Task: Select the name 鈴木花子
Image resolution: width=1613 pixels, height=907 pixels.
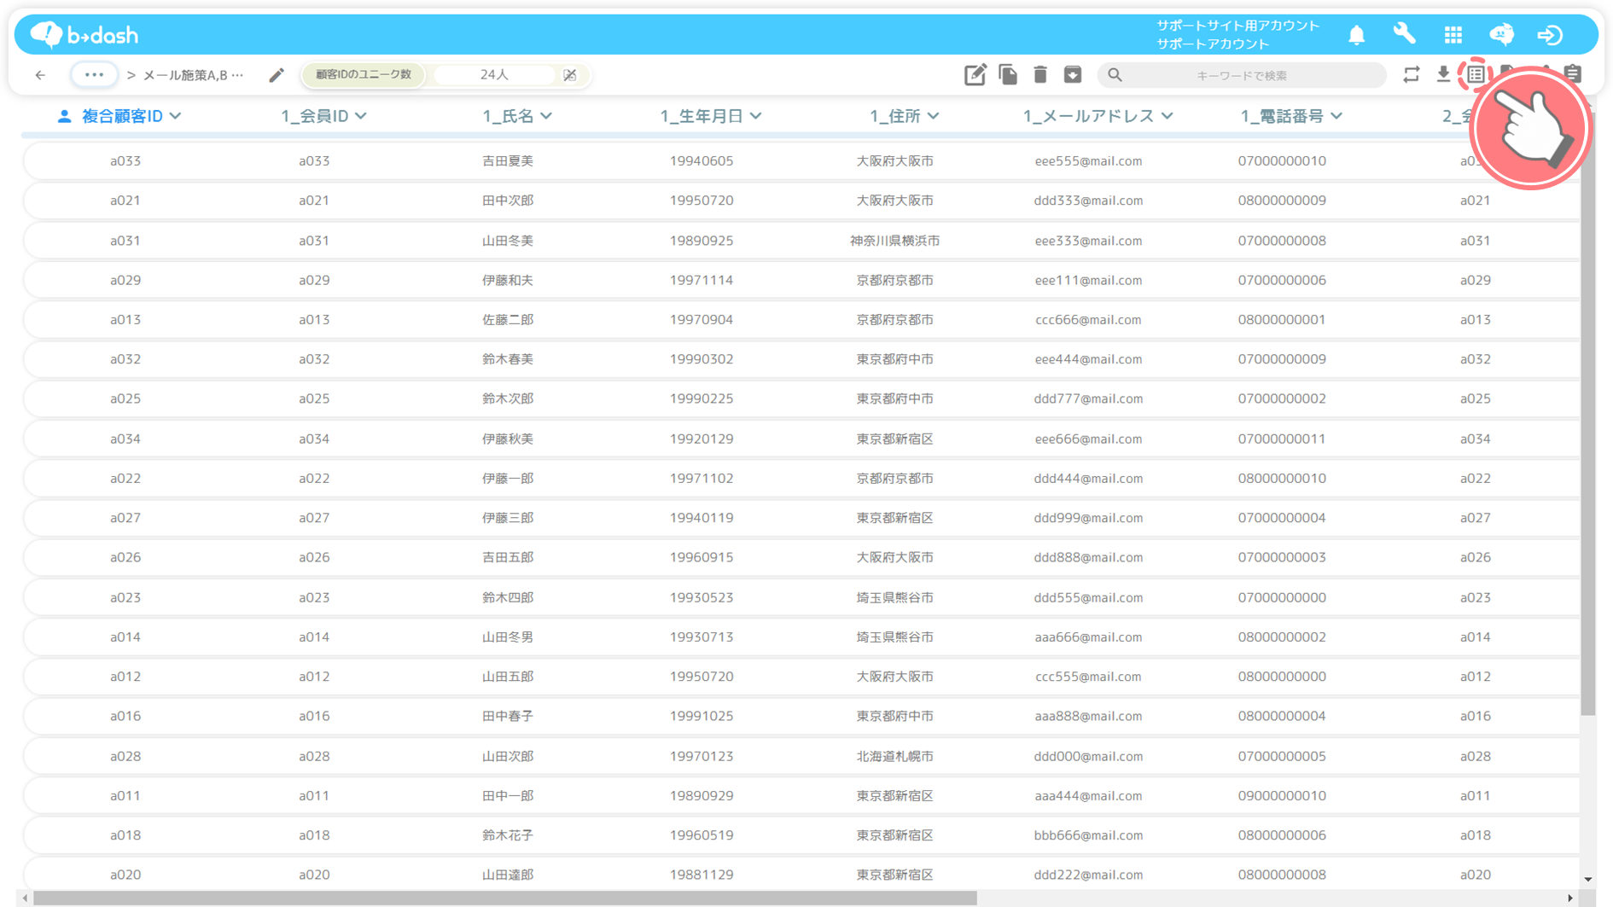Action: pyautogui.click(x=508, y=835)
